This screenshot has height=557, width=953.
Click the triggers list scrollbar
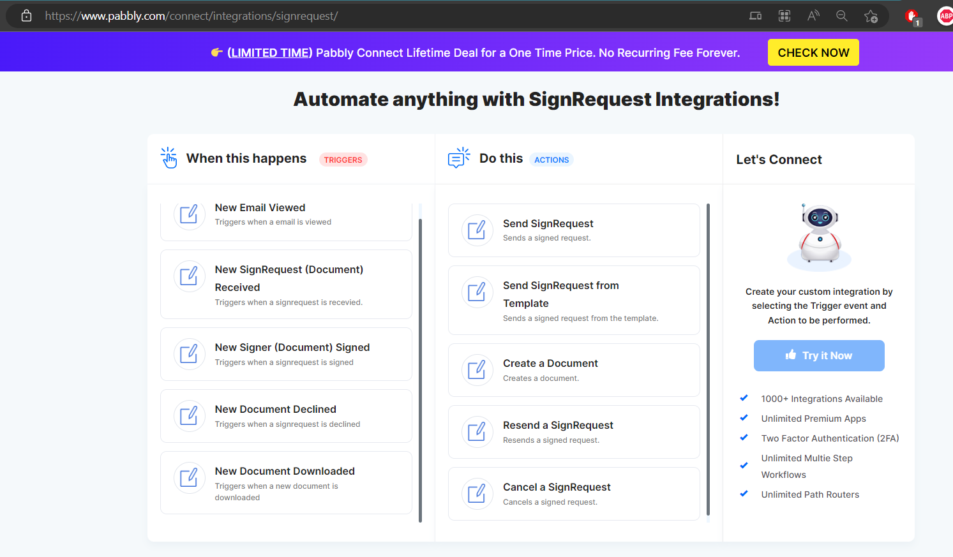pyautogui.click(x=420, y=370)
